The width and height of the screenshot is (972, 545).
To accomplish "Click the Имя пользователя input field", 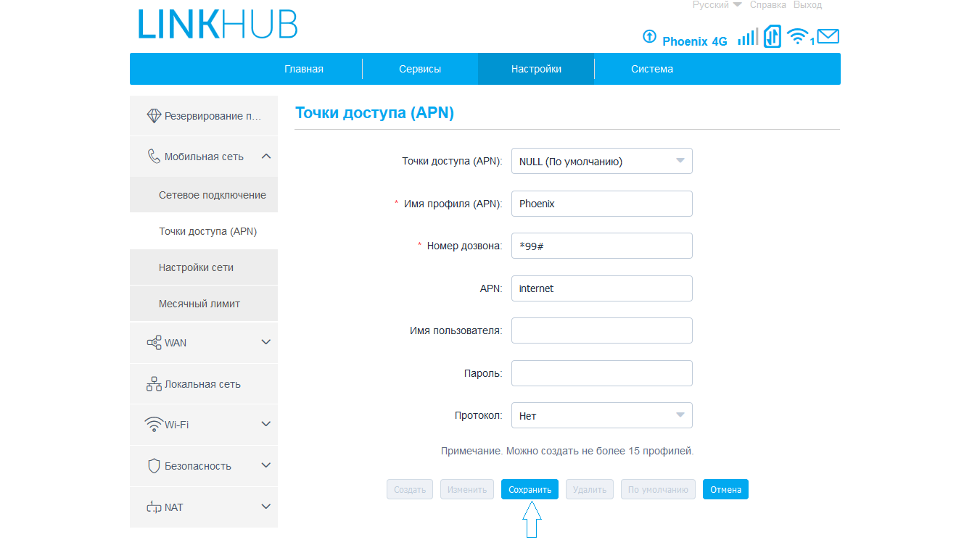I will point(602,330).
